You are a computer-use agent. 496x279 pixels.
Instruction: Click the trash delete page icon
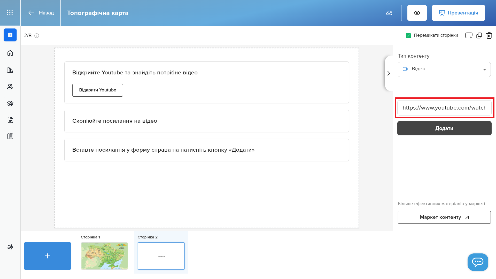coord(489,35)
